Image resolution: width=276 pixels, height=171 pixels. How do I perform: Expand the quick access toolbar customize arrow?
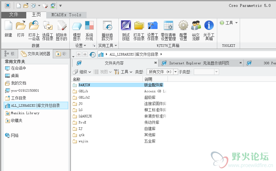(x=60, y=6)
